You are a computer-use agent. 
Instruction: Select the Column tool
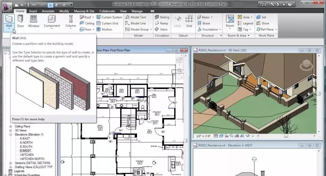[71, 21]
